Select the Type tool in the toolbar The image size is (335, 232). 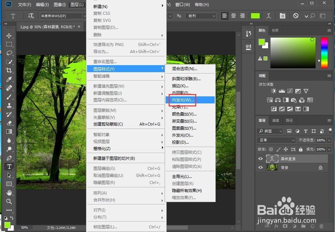(x=9, y=166)
